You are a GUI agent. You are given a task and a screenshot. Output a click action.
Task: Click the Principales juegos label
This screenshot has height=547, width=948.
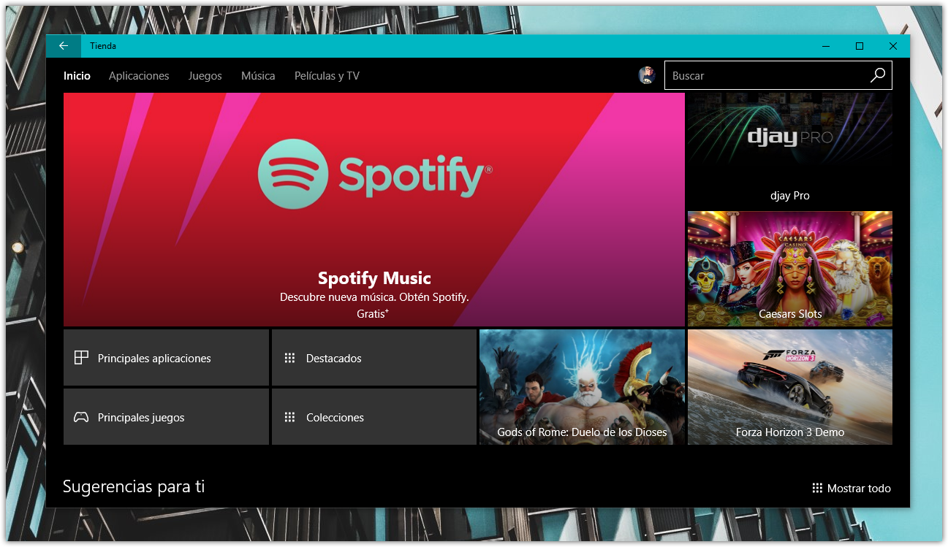click(x=141, y=418)
